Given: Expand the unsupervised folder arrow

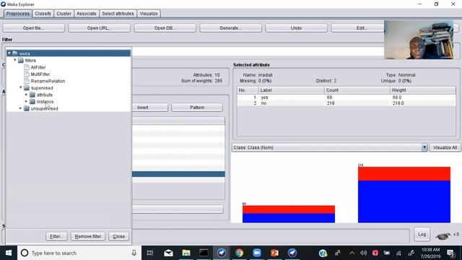Looking at the screenshot, I should (x=21, y=108).
